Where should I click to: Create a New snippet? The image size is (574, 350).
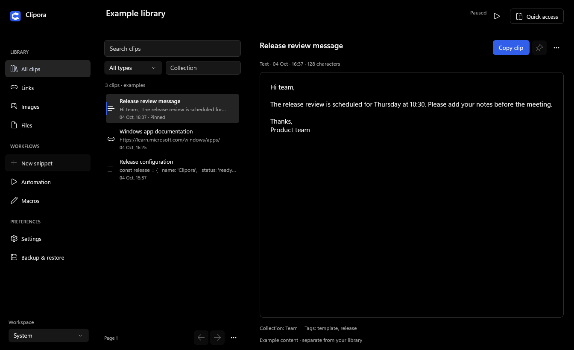point(48,163)
